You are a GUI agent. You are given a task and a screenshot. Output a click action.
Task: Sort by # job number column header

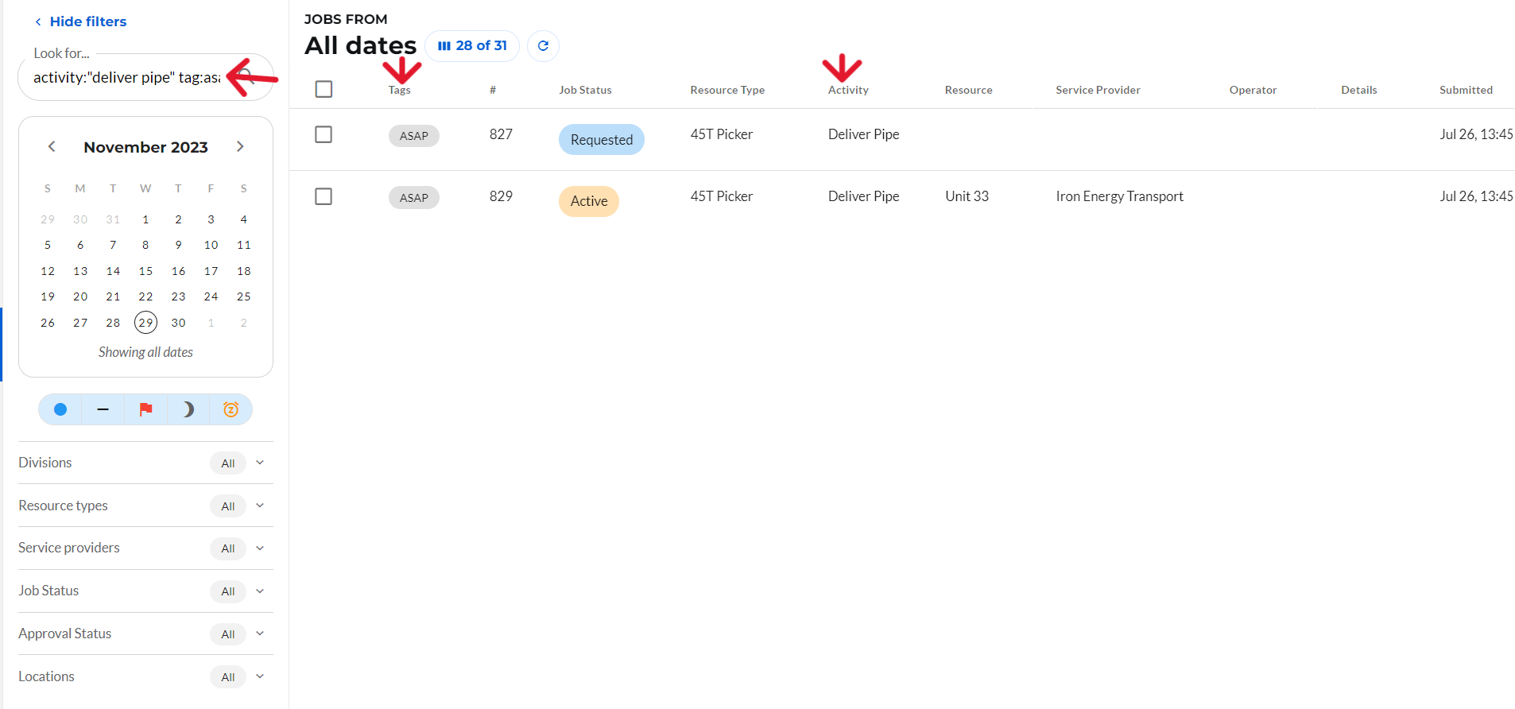493,90
